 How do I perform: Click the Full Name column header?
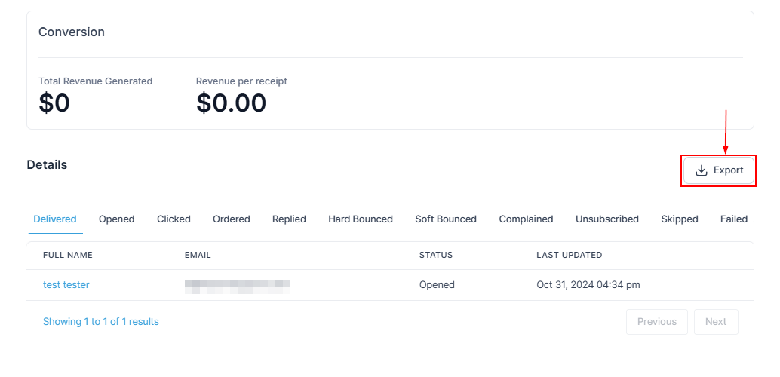coord(68,256)
